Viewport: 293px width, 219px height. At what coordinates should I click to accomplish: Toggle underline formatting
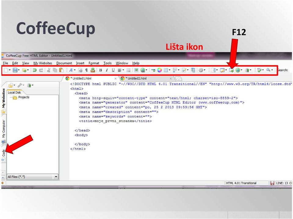click(x=113, y=70)
